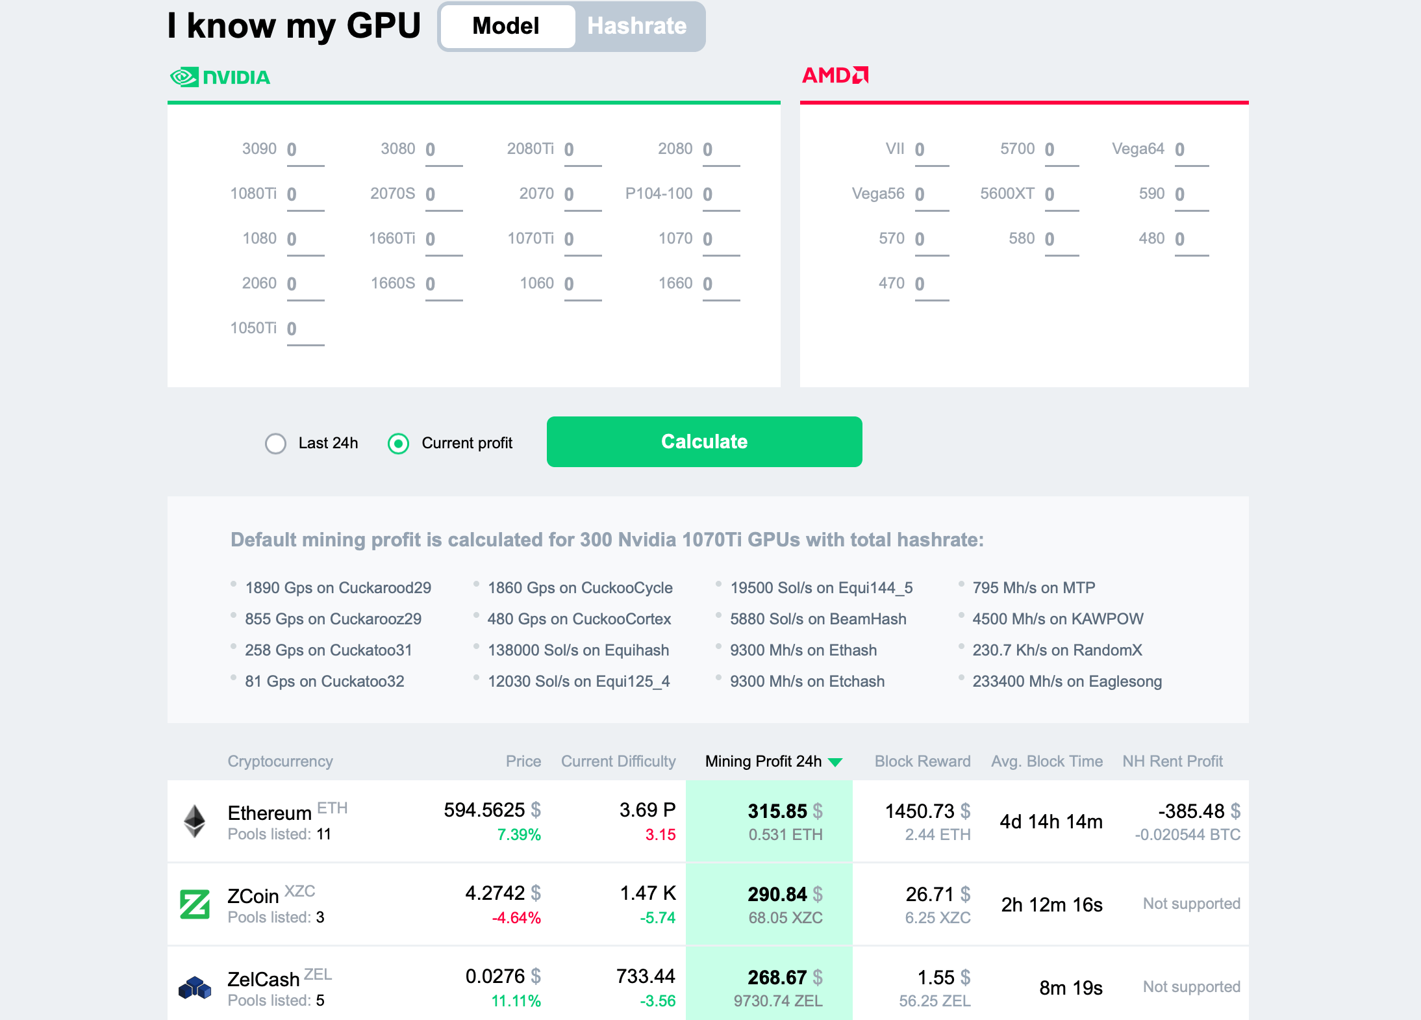The width and height of the screenshot is (1421, 1020).
Task: Click the ZCoin cryptocurrency icon
Action: tap(188, 903)
